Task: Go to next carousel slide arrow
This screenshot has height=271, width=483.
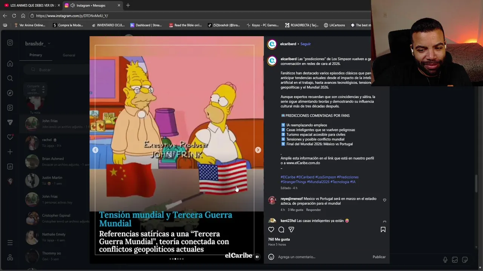Action: tap(258, 150)
